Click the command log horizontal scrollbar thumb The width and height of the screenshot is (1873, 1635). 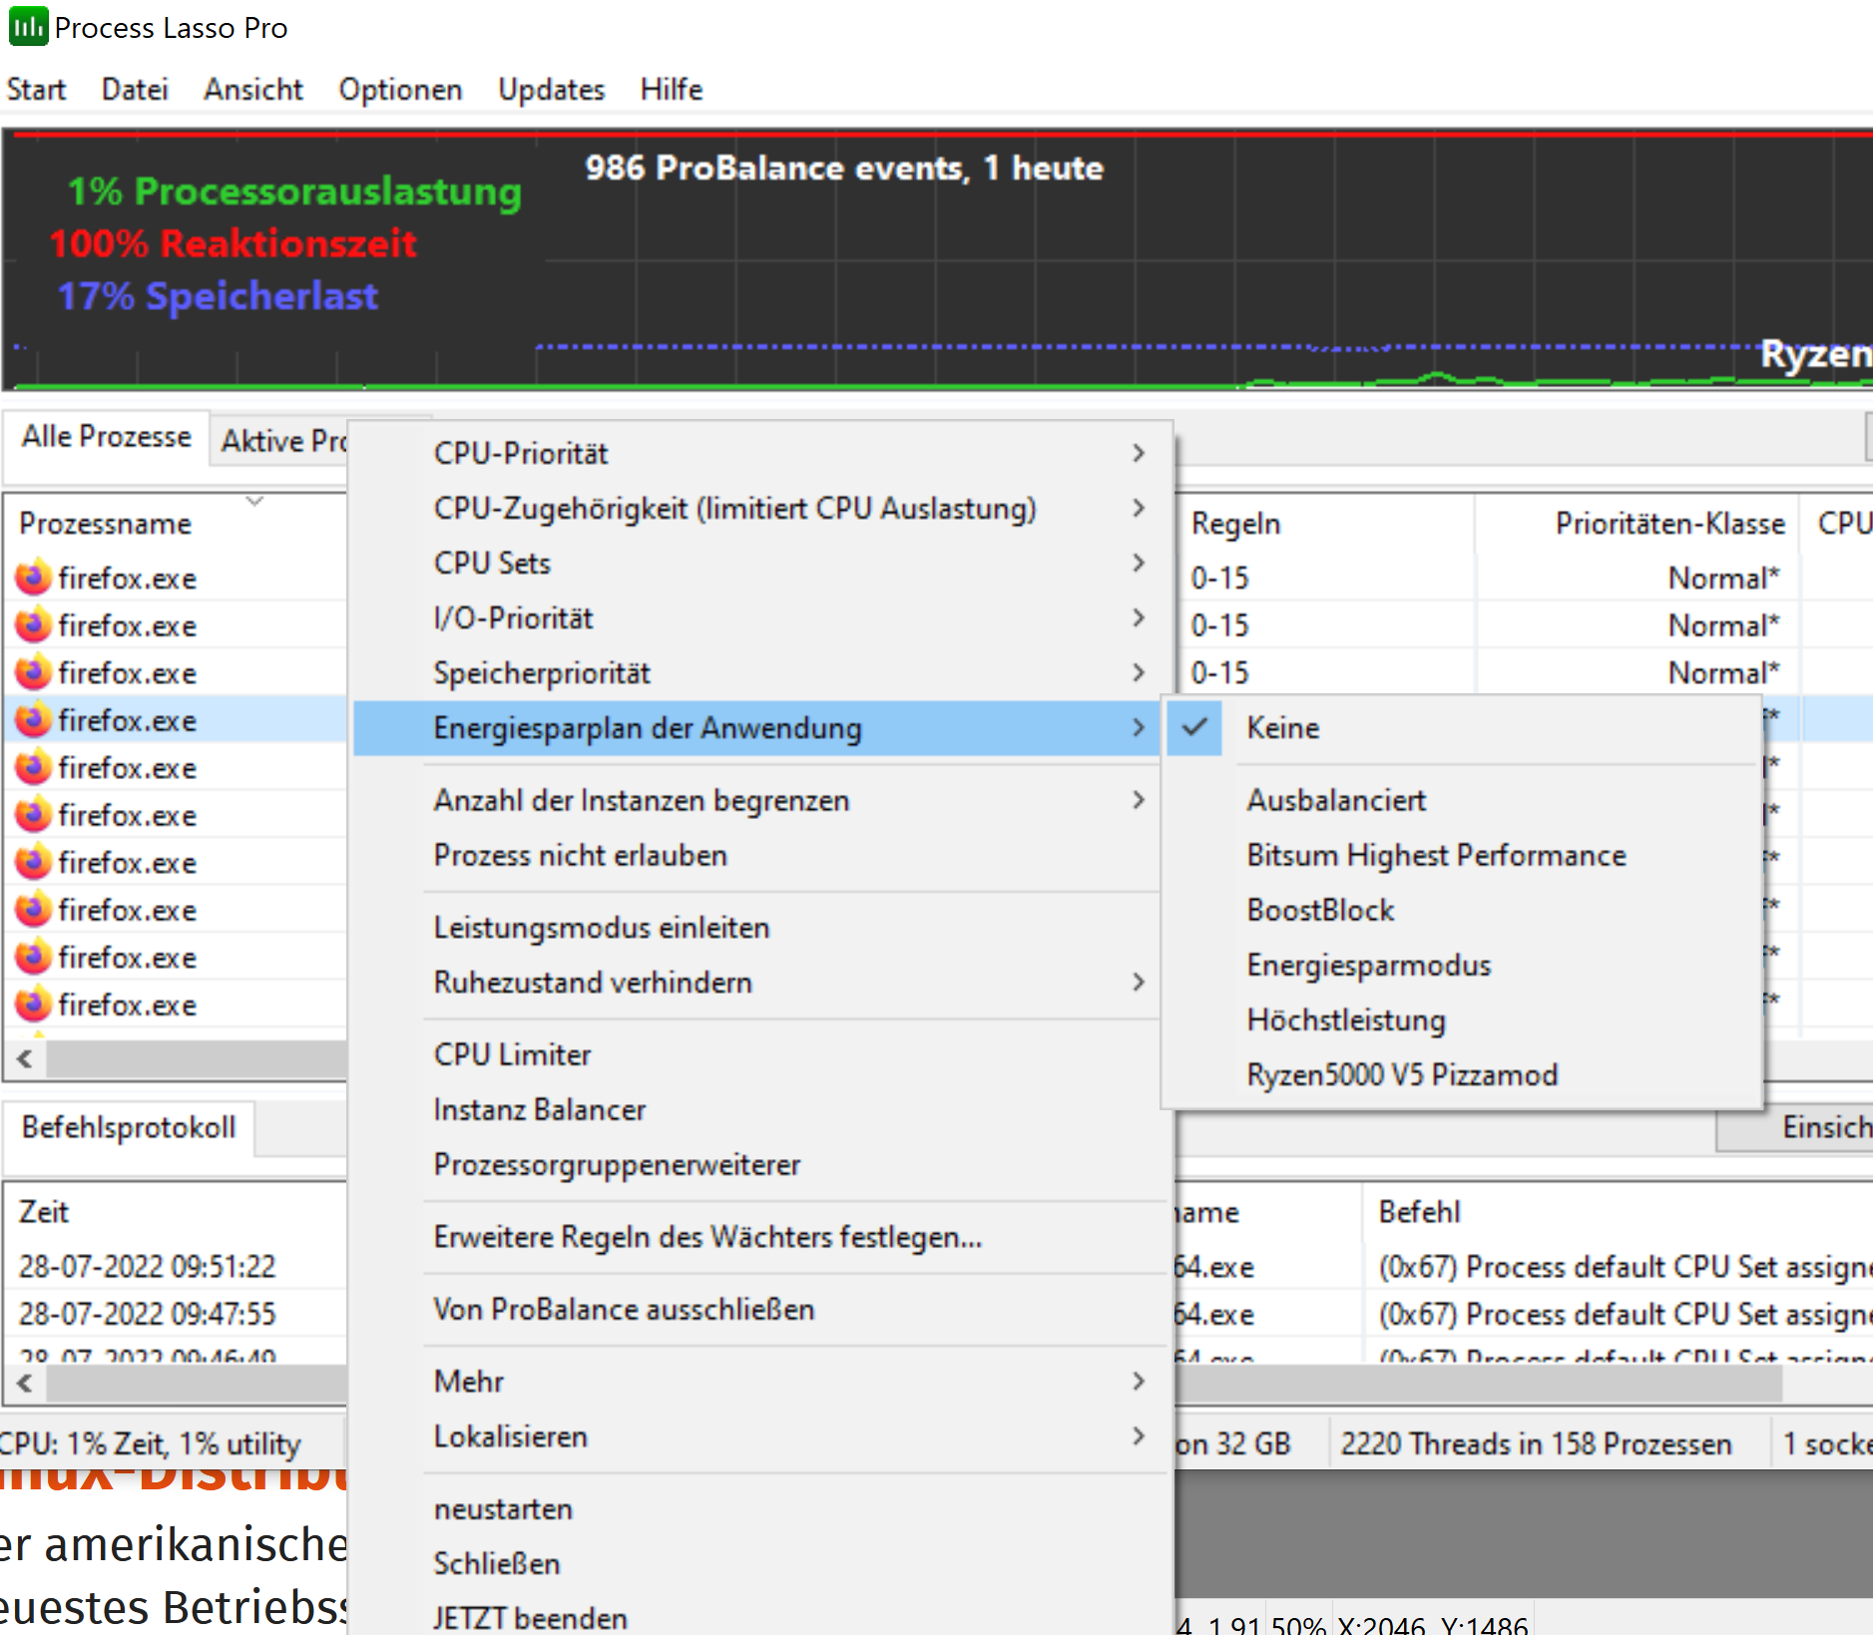click(1477, 1383)
